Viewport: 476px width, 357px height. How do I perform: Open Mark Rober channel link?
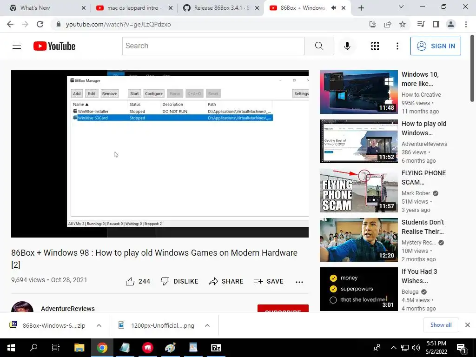(x=416, y=193)
